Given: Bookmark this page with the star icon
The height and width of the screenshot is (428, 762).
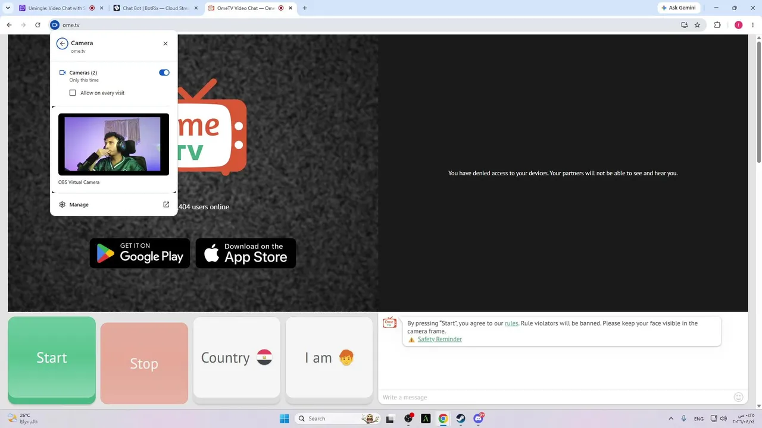Looking at the screenshot, I should [697, 25].
